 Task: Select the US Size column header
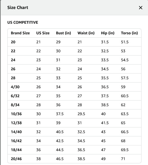(43, 33)
